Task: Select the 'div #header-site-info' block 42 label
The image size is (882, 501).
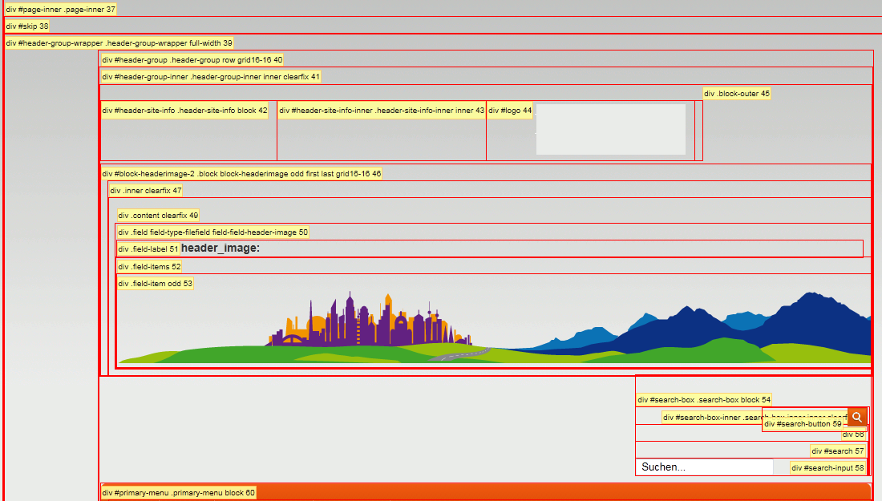Action: point(184,111)
